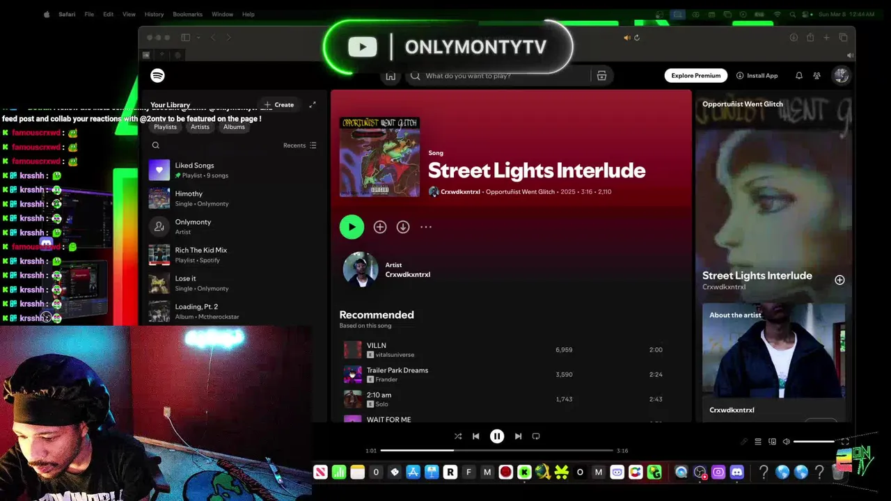Seek on the song progress bar
Screen dimensions: 891x501
(x=496, y=450)
